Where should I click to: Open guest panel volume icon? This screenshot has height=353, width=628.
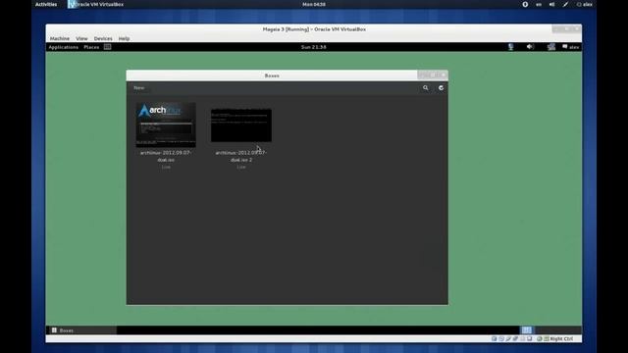point(530,47)
